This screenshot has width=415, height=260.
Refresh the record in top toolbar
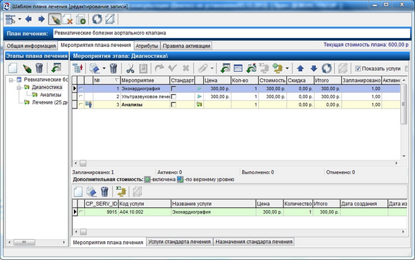(97, 19)
